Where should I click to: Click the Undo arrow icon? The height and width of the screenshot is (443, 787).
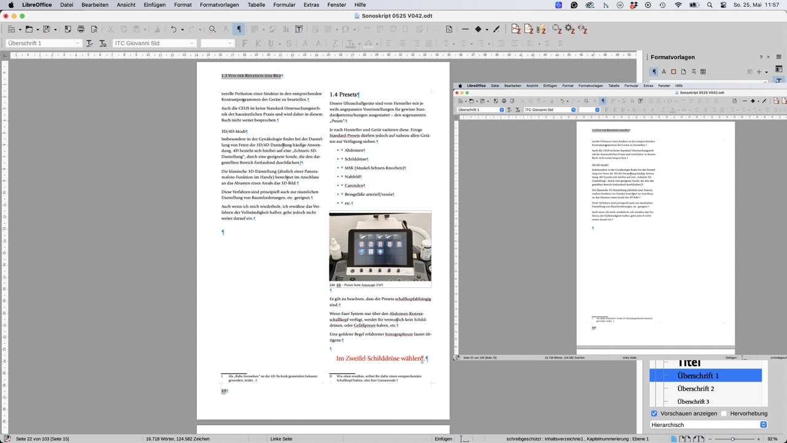pos(173,29)
